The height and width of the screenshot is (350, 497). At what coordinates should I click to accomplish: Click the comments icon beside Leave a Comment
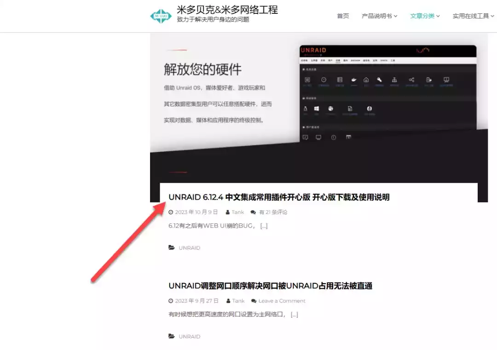[x=254, y=301]
